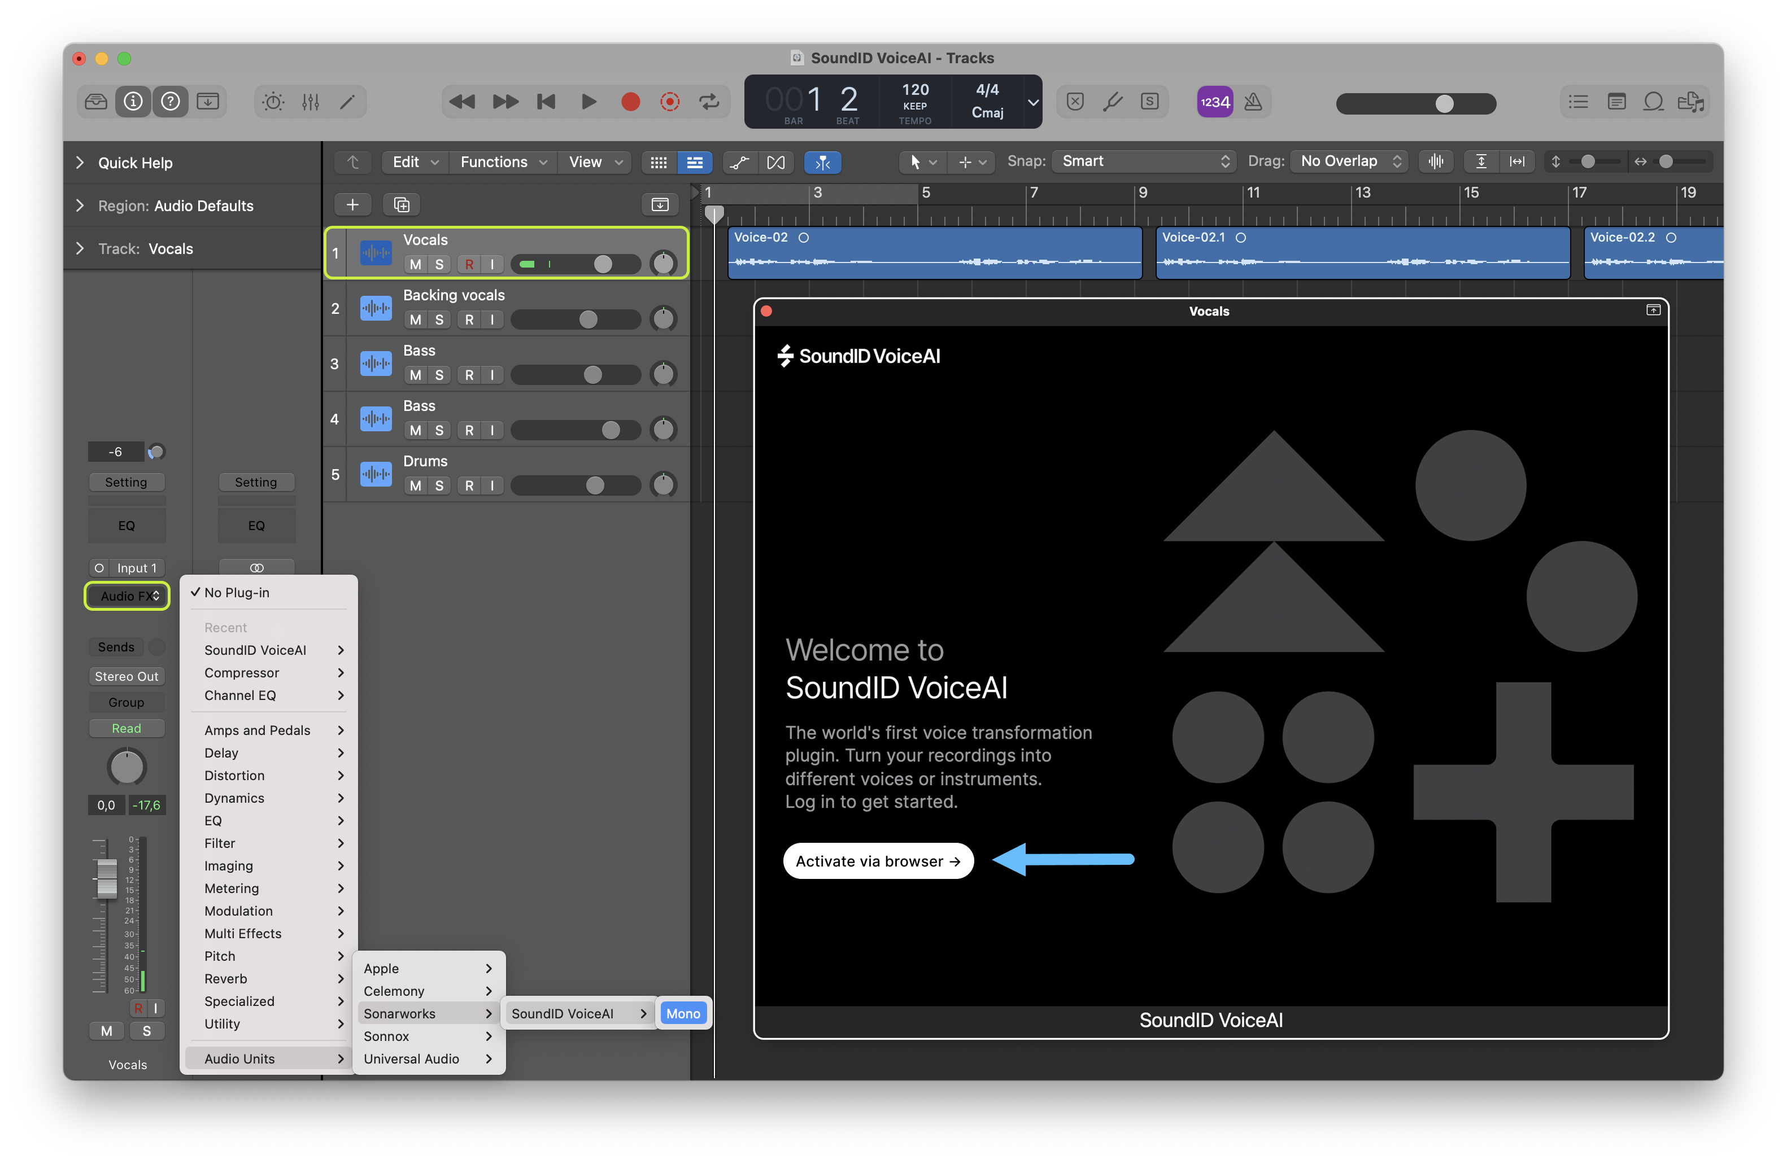The height and width of the screenshot is (1164, 1787).
Task: Record-enable the Drums track
Action: 469,485
